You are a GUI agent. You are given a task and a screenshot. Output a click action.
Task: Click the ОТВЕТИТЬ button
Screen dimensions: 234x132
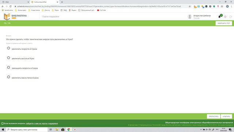(226, 117)
